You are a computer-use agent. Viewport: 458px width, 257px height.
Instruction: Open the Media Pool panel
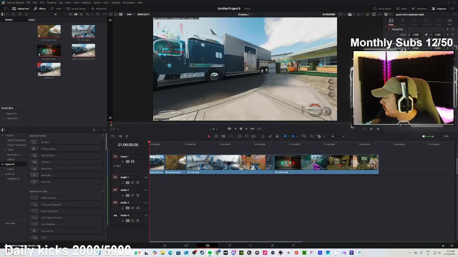pos(21,9)
